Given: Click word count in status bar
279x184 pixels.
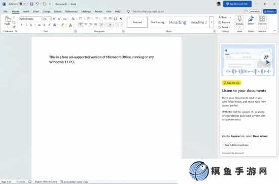Looking at the screenshot, I should [x=21, y=182].
